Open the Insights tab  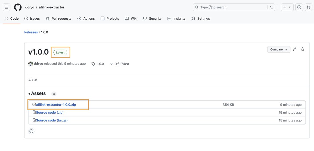tap(176, 19)
